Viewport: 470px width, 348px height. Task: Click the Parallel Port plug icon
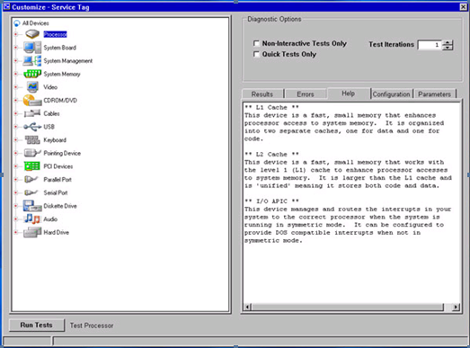pyautogui.click(x=31, y=180)
